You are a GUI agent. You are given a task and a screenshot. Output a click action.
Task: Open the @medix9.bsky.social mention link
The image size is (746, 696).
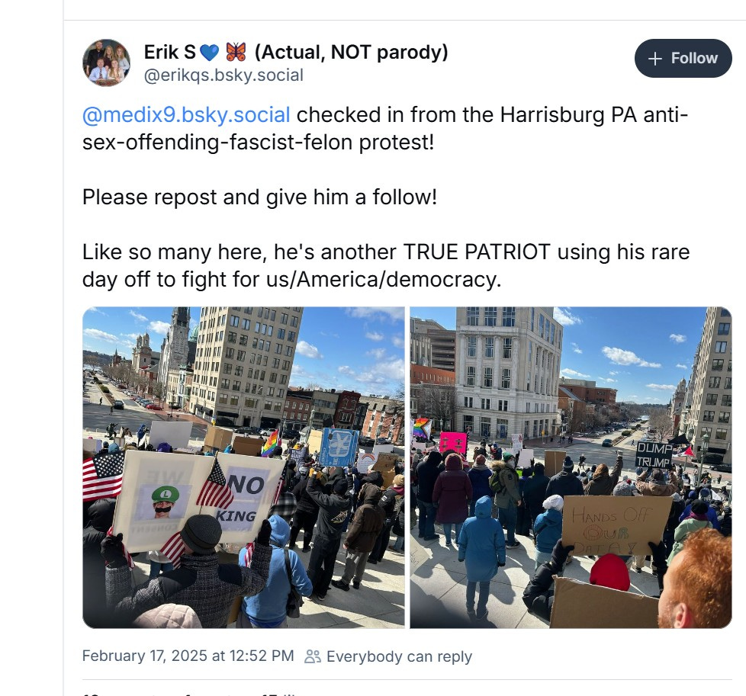[x=186, y=115]
